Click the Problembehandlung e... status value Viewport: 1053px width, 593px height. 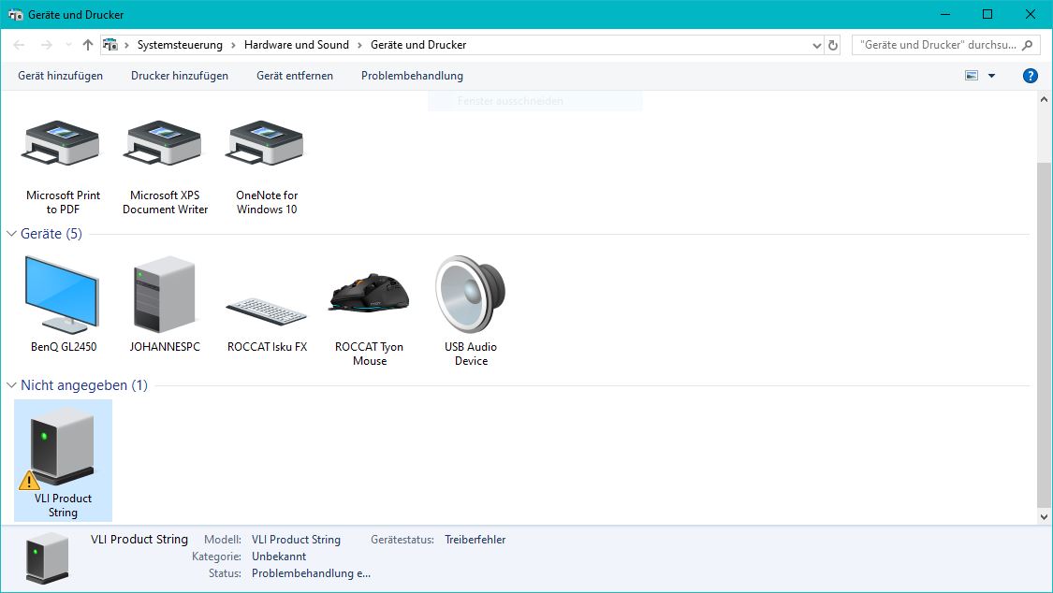[311, 572]
